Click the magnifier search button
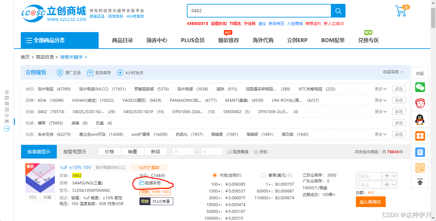The image size is (436, 221). tap(338, 11)
